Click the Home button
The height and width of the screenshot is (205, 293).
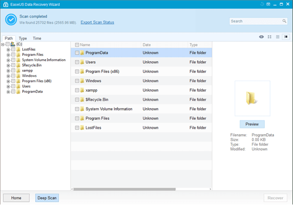tap(17, 198)
